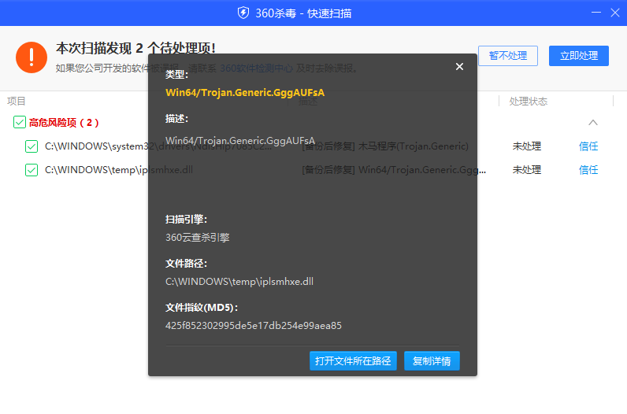Click the 立即处理 button
The image size is (627, 414).
[x=579, y=56]
